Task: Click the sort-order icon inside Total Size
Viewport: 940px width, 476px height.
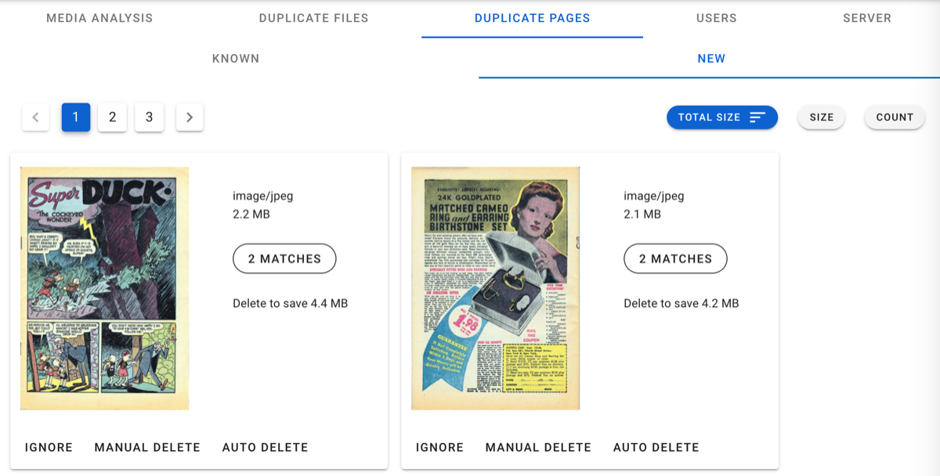Action: pyautogui.click(x=756, y=117)
